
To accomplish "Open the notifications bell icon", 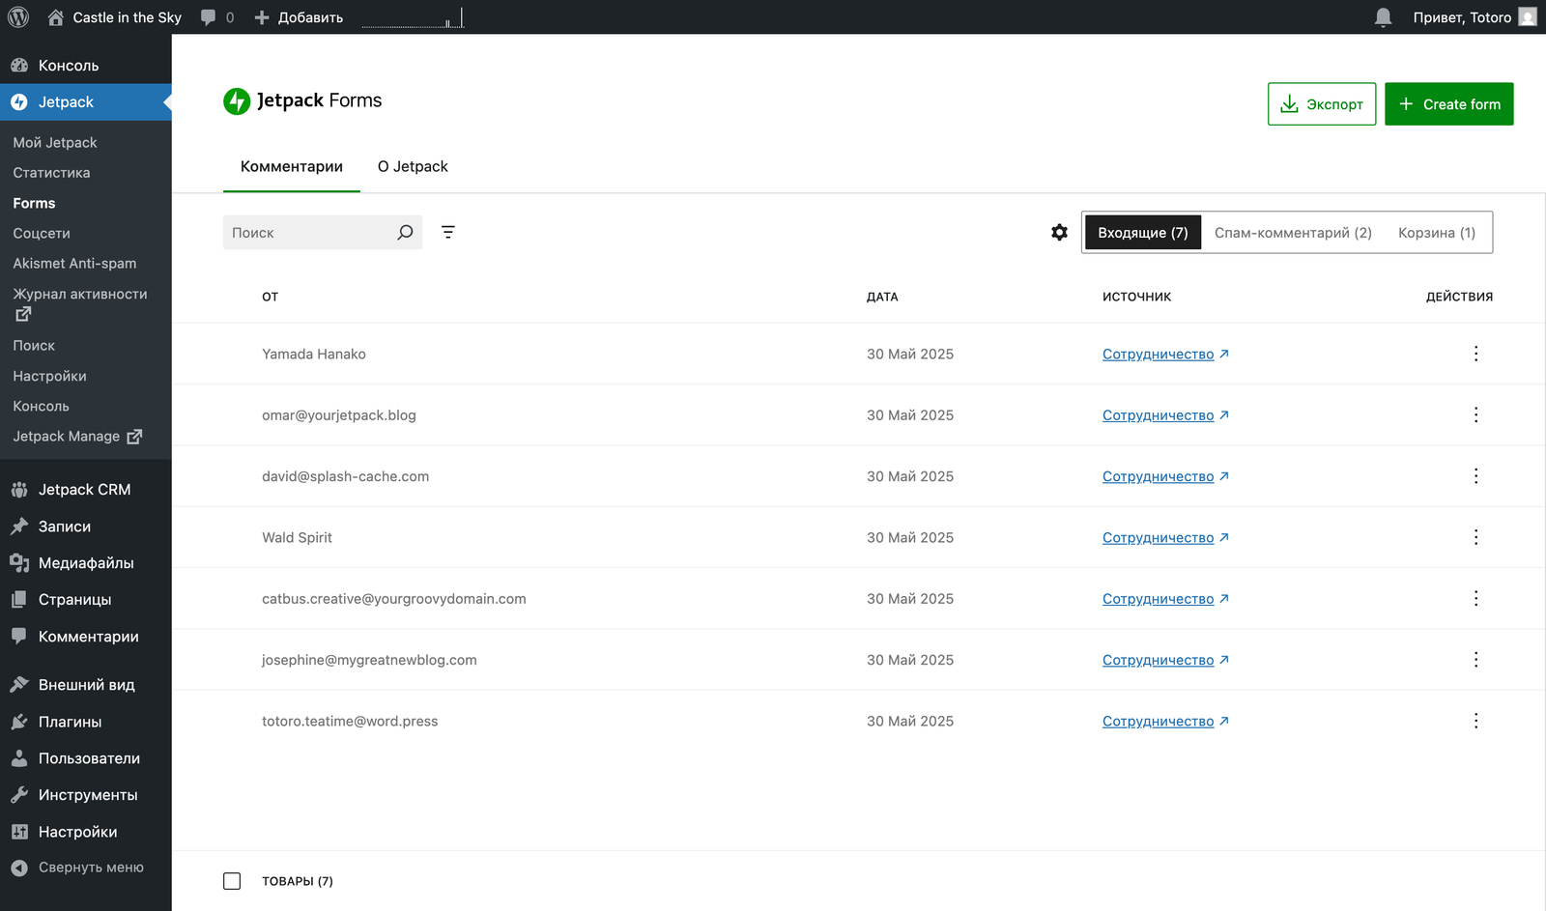I will (x=1383, y=17).
